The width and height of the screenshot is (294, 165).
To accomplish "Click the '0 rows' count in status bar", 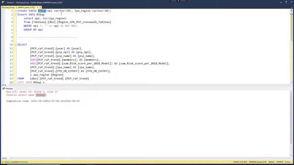I will point(288,162).
